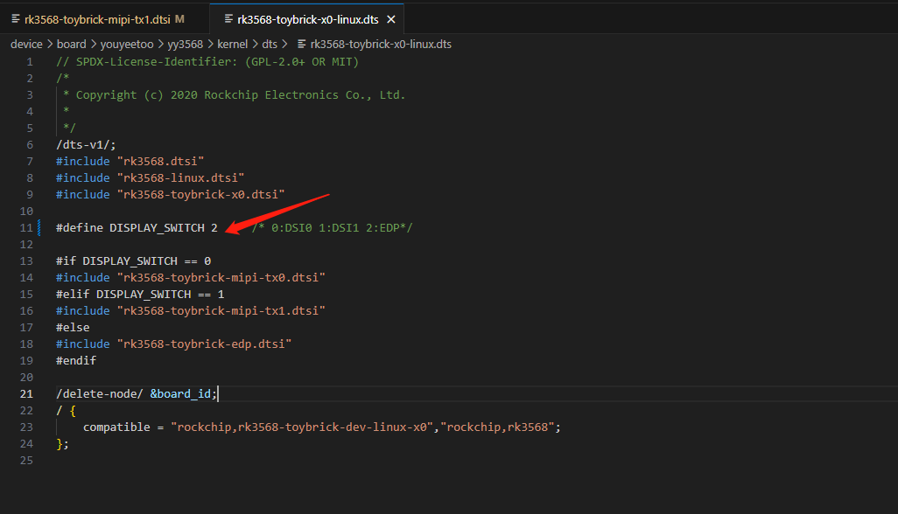The height and width of the screenshot is (514, 898).
Task: Click the 'dts' breadcrumb folder
Action: 270,44
